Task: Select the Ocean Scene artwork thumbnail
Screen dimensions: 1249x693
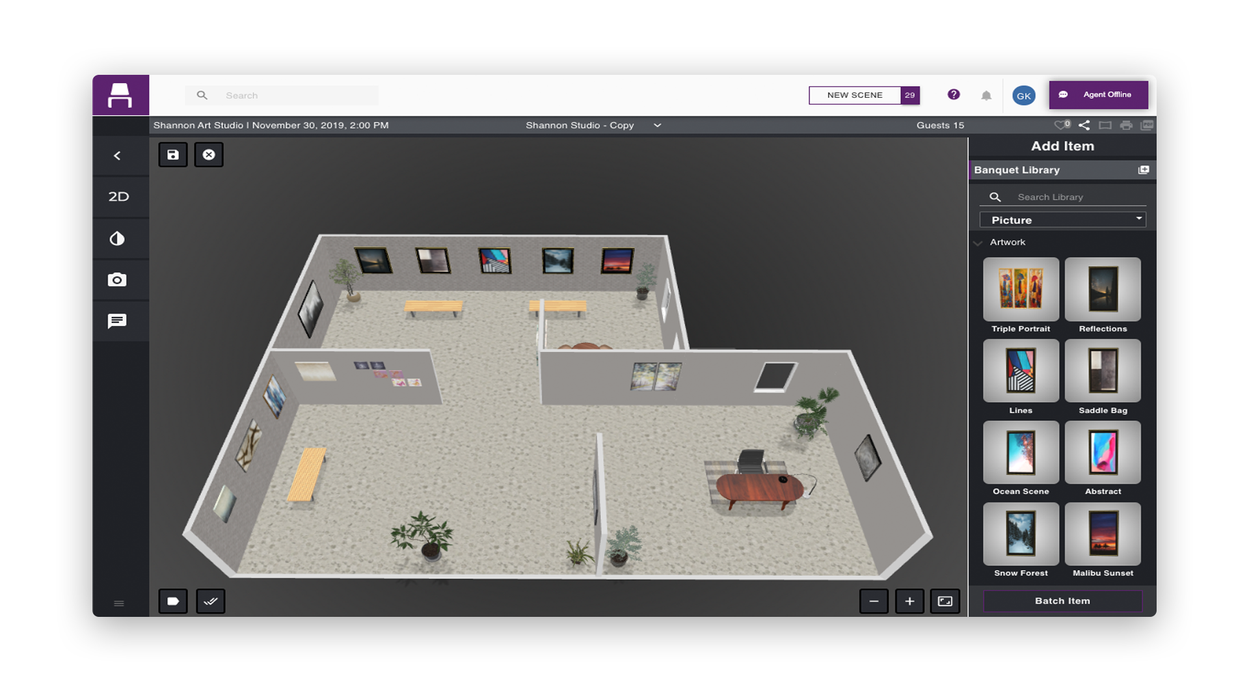Action: [1021, 452]
